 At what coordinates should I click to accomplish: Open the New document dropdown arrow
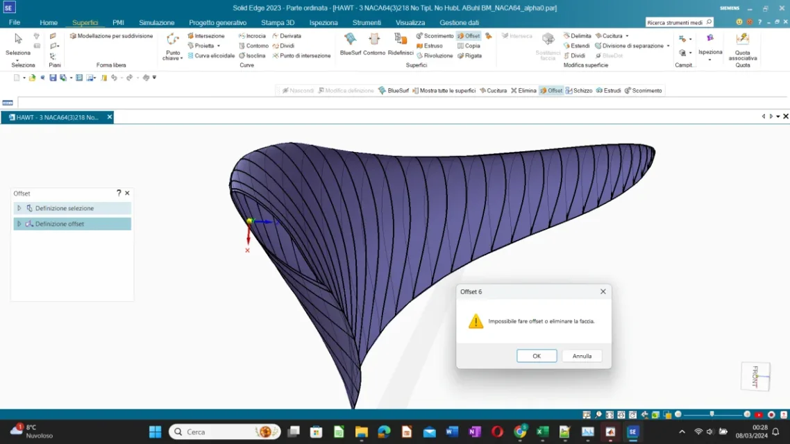[24, 78]
